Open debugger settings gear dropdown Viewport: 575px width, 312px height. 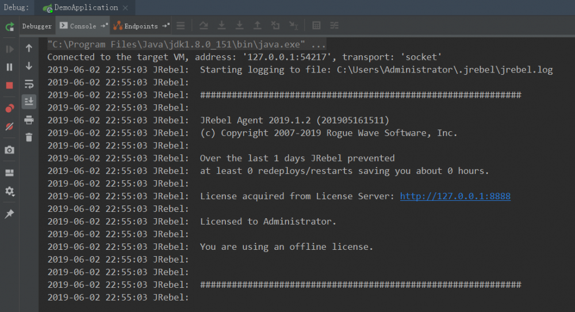pyautogui.click(x=9, y=191)
